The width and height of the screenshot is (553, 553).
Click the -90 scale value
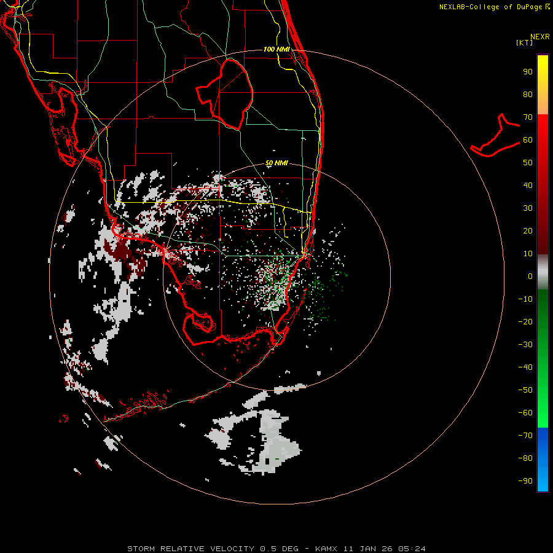[525, 481]
